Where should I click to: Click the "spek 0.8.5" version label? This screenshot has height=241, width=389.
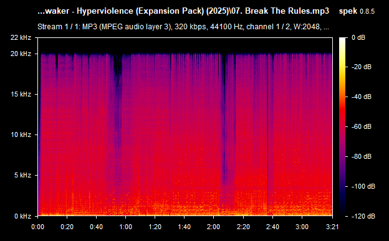pyautogui.click(x=357, y=11)
